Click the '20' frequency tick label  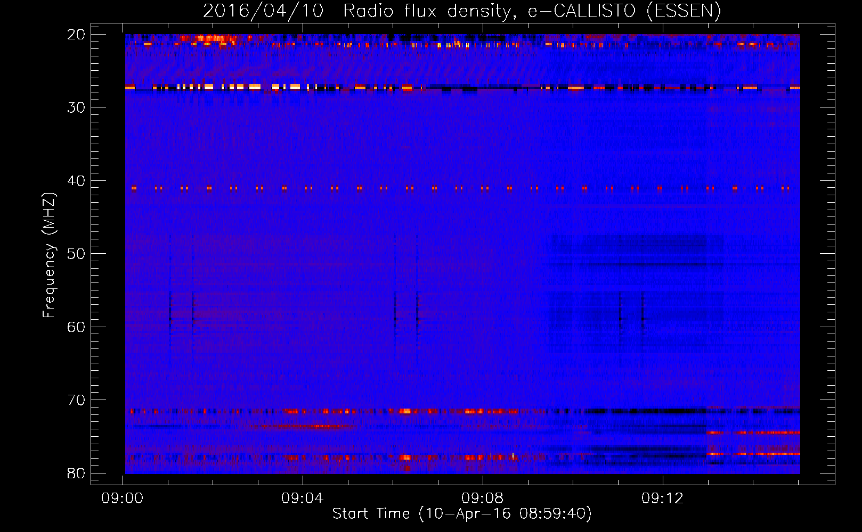coord(76,35)
